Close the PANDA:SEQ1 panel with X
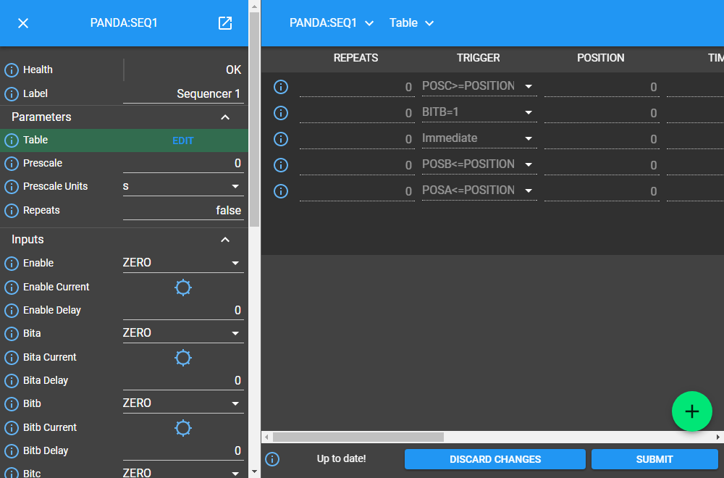The height and width of the screenshot is (478, 724). click(x=23, y=23)
